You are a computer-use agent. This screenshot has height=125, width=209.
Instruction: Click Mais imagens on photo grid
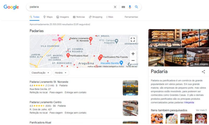[x=199, y=64]
